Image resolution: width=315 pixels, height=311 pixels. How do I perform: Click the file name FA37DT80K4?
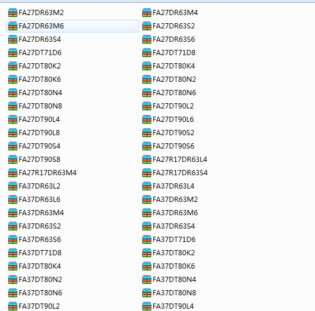pyautogui.click(x=40, y=266)
